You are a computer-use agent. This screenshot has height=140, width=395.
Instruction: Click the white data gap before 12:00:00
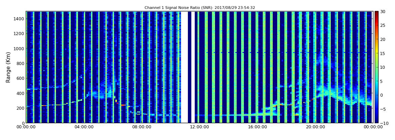point(184,67)
